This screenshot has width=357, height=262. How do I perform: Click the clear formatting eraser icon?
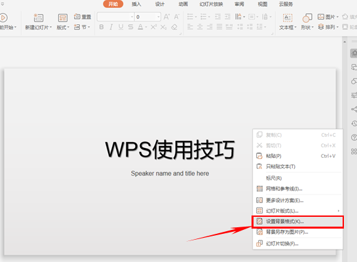click(174, 27)
